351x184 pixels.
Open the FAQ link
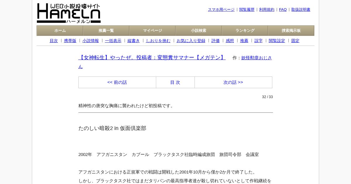pos(283,10)
